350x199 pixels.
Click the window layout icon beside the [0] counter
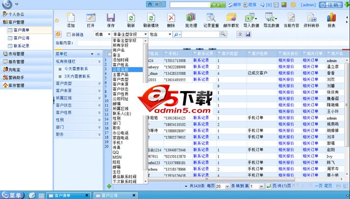tap(276, 4)
